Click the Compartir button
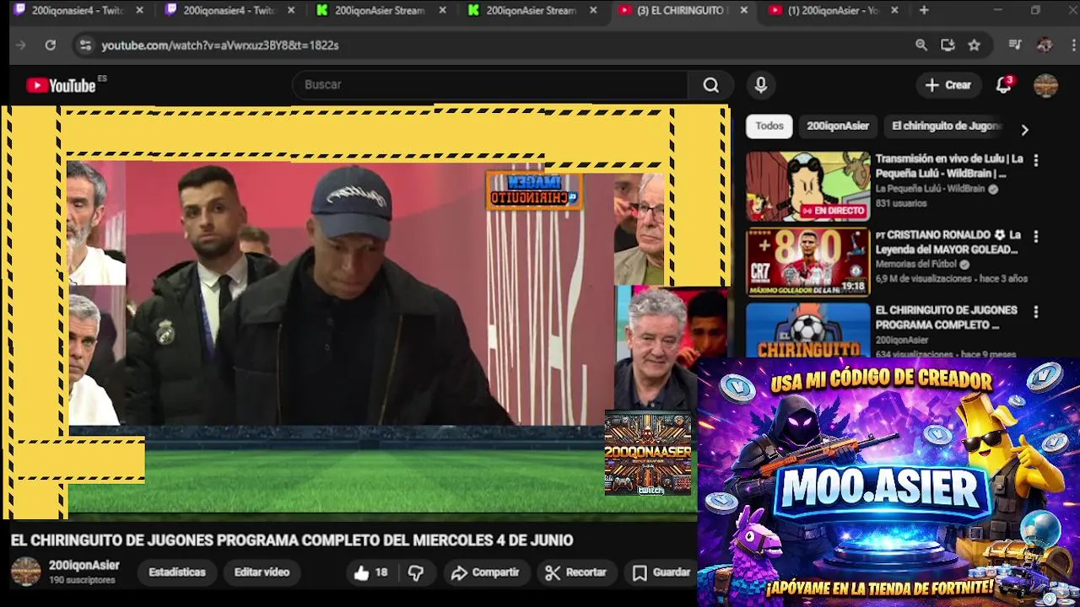 (x=484, y=572)
